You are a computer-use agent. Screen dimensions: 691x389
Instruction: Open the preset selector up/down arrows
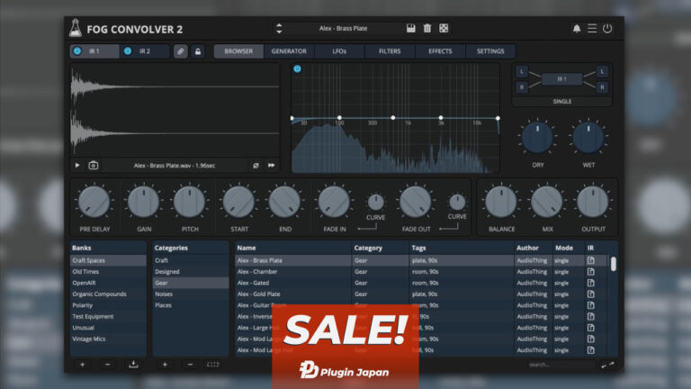pos(279,28)
